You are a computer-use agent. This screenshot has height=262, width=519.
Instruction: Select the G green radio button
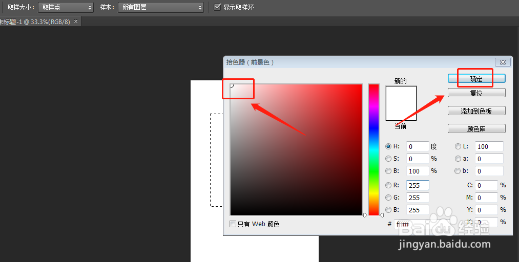coord(388,198)
